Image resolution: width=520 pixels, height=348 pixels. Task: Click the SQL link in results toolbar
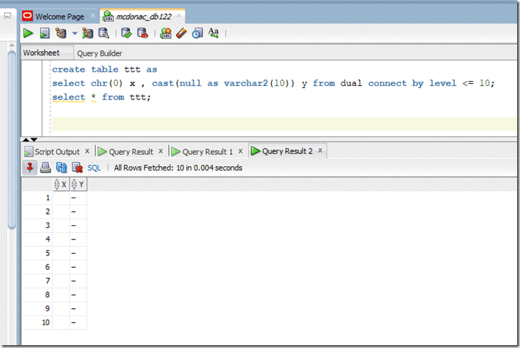point(94,168)
